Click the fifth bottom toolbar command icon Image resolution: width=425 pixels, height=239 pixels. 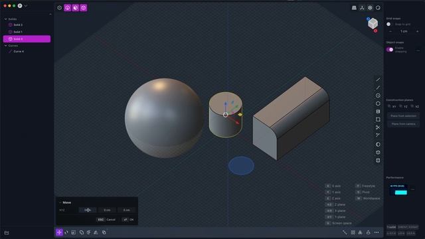pos(88,232)
